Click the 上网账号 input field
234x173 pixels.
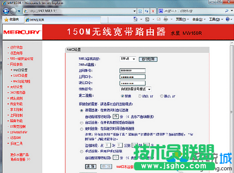(133, 71)
